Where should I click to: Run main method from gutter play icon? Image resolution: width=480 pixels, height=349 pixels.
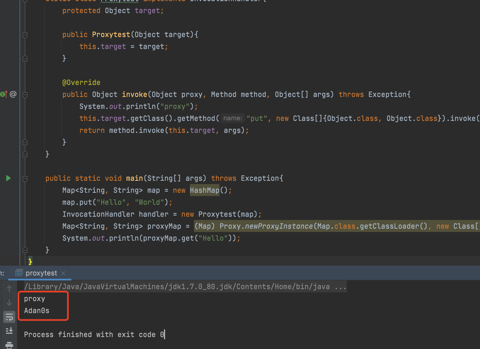click(x=8, y=178)
